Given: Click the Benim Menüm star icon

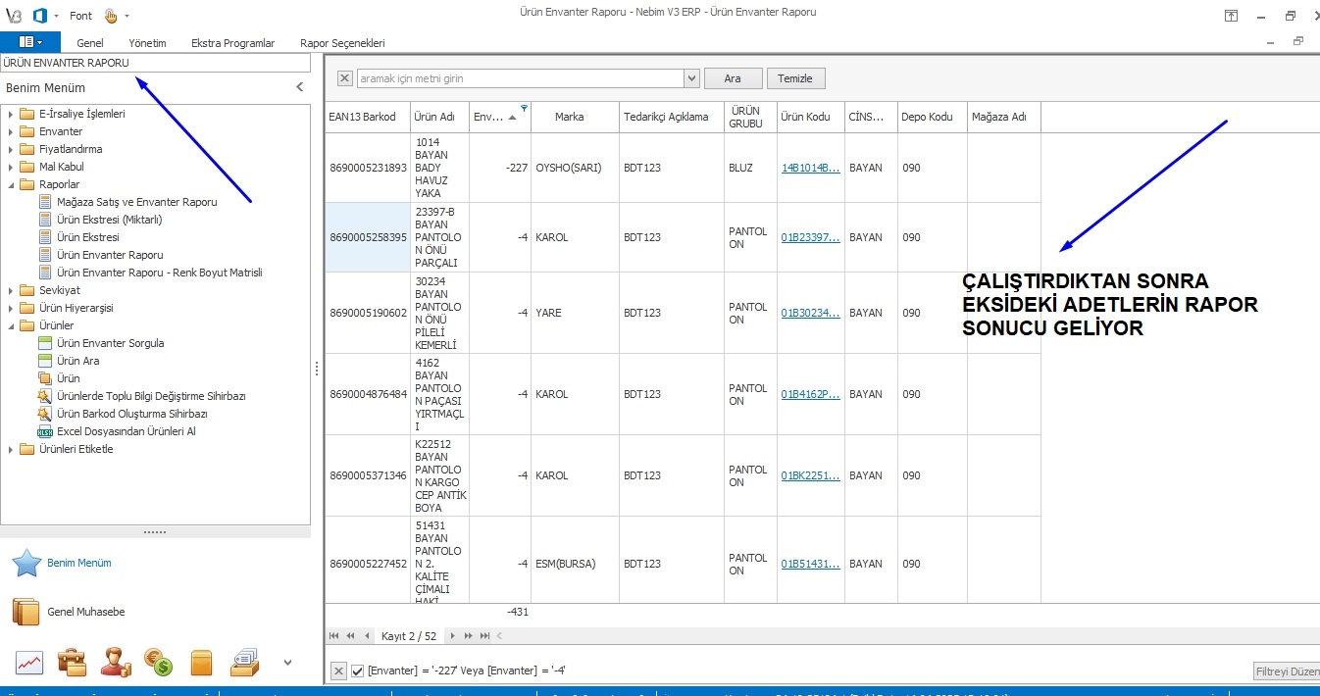Looking at the screenshot, I should click(26, 564).
